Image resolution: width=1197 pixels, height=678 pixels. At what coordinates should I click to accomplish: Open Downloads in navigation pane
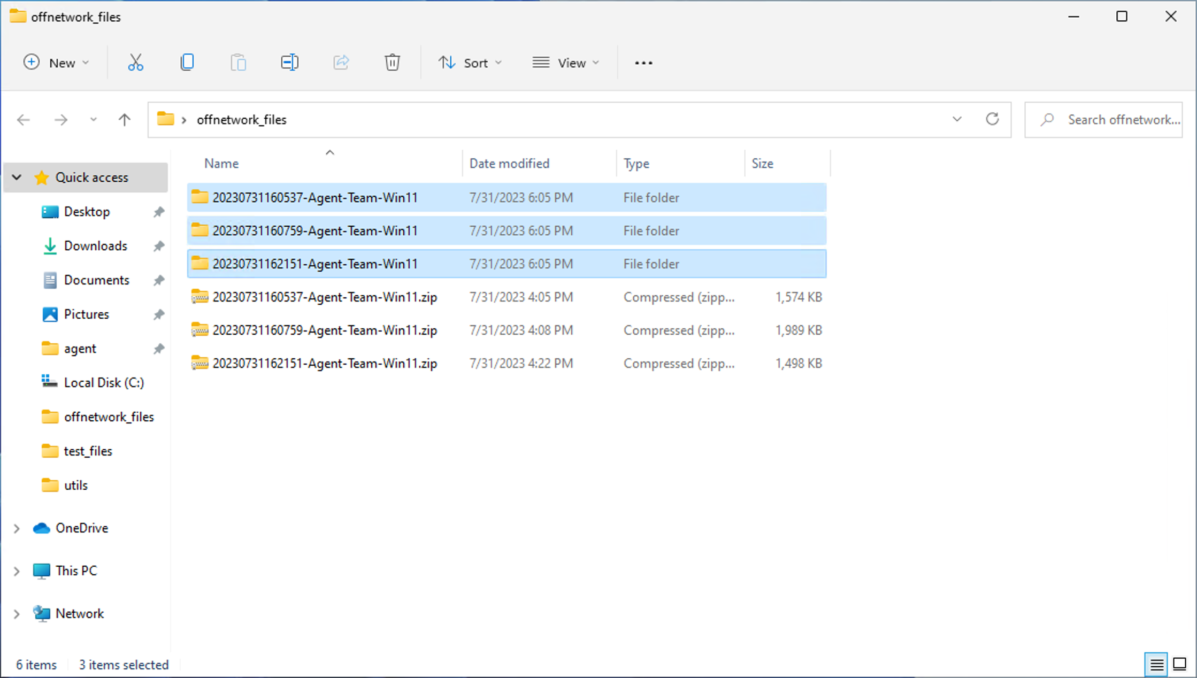[x=95, y=245]
